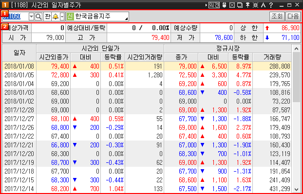Open help with the question mark icon

271,5
